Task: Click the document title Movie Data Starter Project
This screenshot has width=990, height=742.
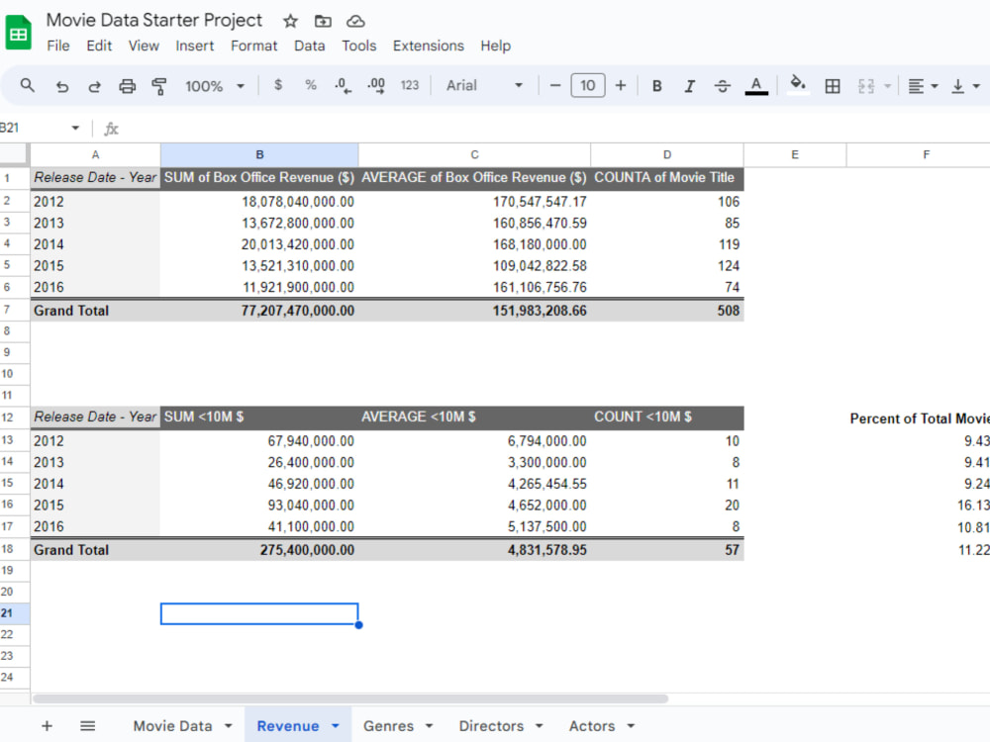Action: click(x=154, y=20)
